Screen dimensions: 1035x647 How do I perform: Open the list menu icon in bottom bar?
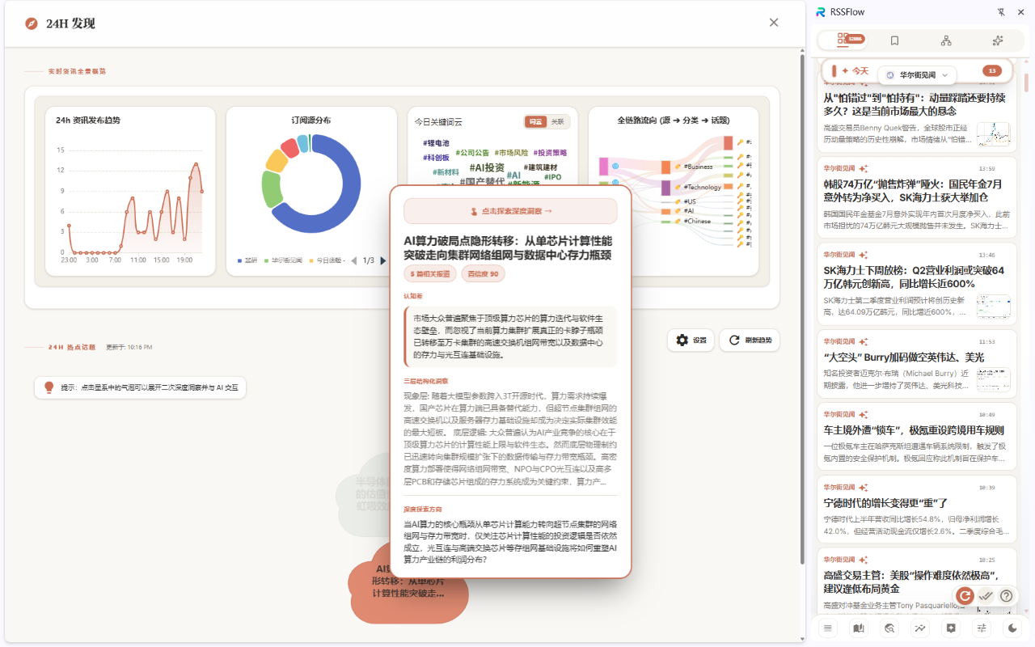[x=828, y=628]
